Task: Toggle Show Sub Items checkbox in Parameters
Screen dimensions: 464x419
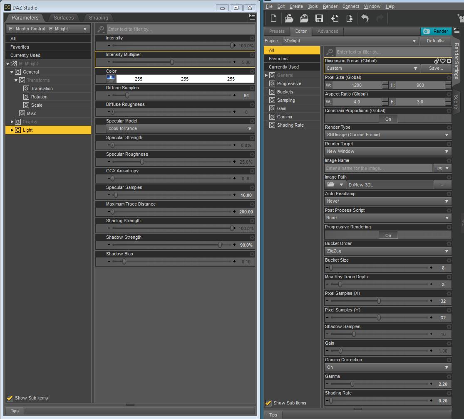Action: click(10, 398)
